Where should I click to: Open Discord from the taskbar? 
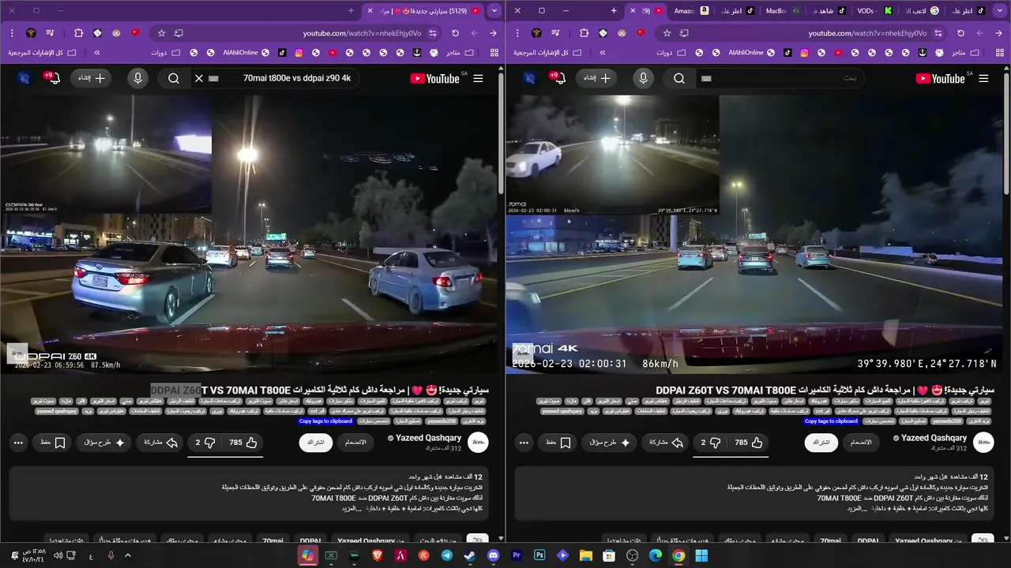pos(494,555)
